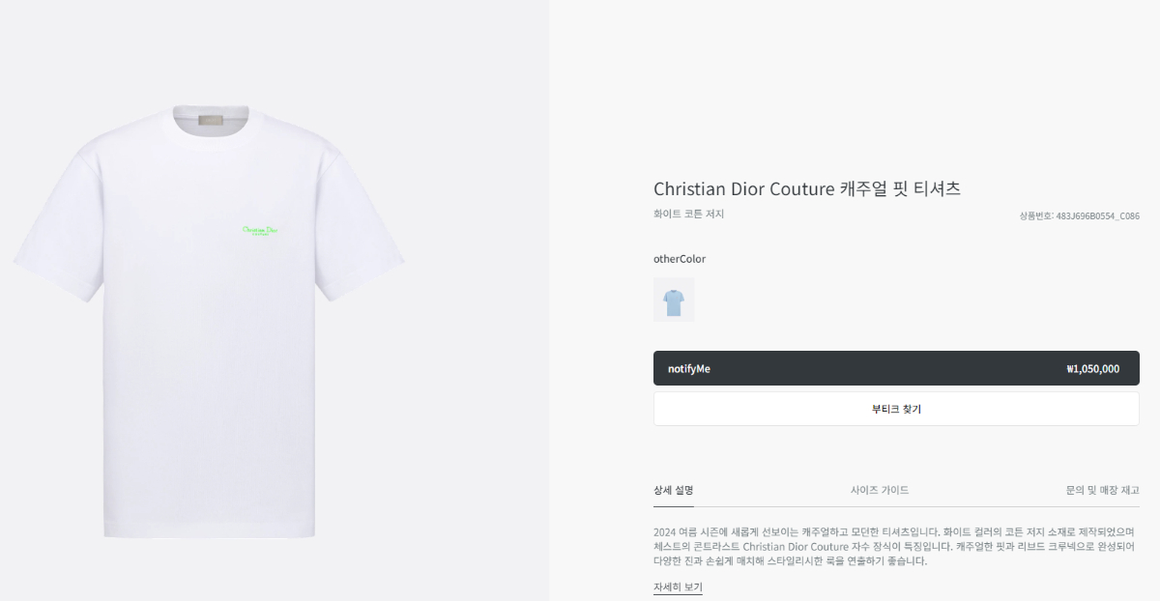Expand details with 자세히 보기 link
The image size is (1160, 601).
point(678,587)
